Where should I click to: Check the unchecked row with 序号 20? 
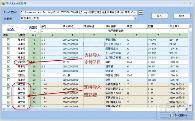9,80
